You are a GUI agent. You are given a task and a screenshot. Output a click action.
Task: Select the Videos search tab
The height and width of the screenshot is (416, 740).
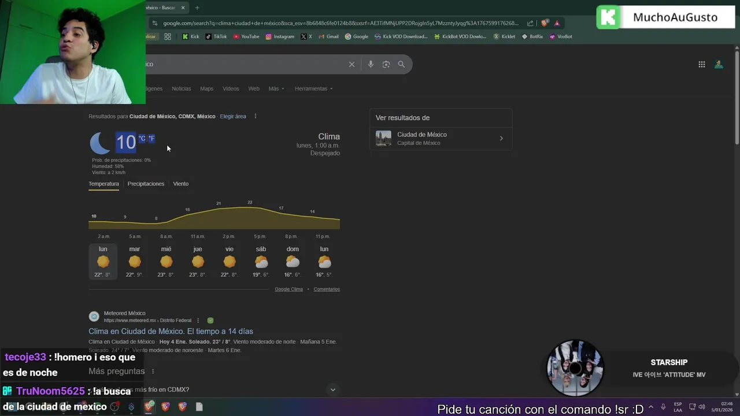(x=231, y=88)
